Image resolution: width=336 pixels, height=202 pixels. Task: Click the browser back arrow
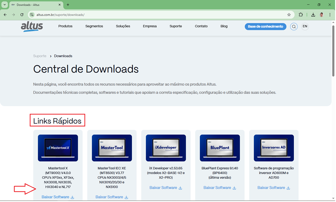[5, 15]
